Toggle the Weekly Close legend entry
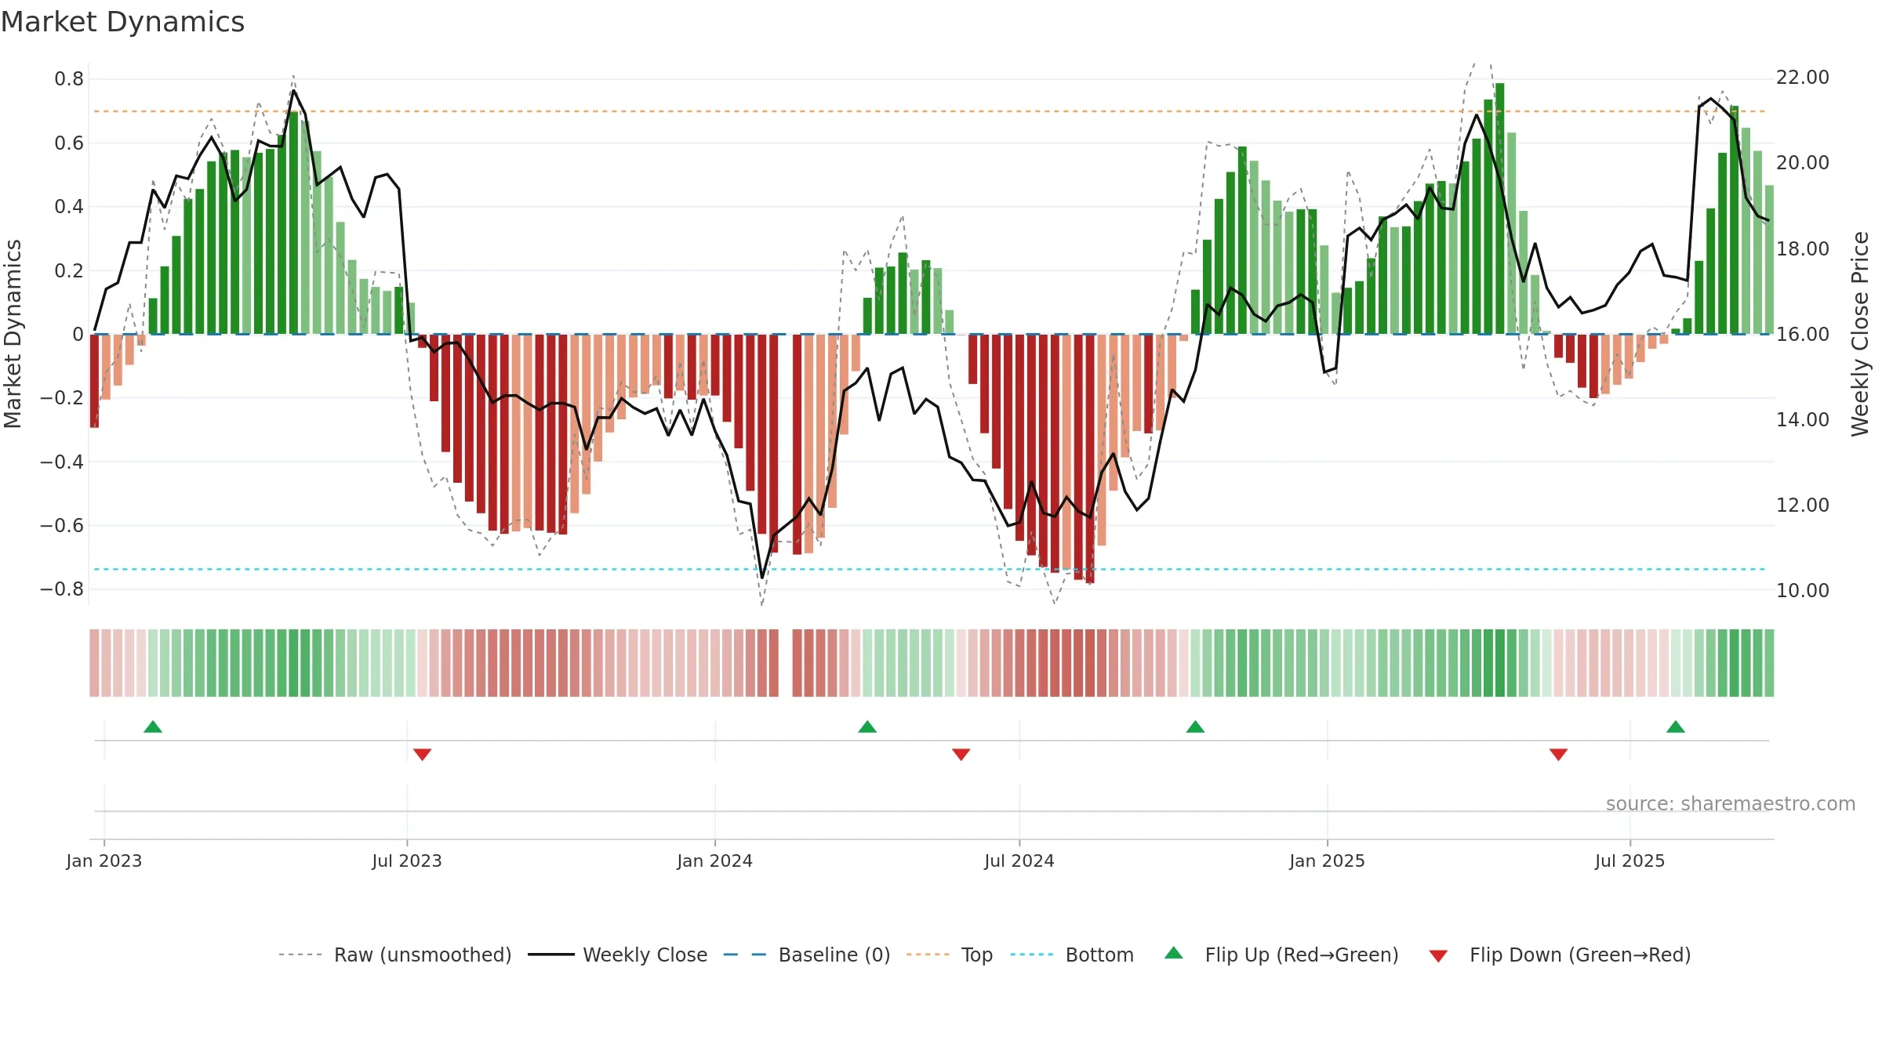 point(618,955)
